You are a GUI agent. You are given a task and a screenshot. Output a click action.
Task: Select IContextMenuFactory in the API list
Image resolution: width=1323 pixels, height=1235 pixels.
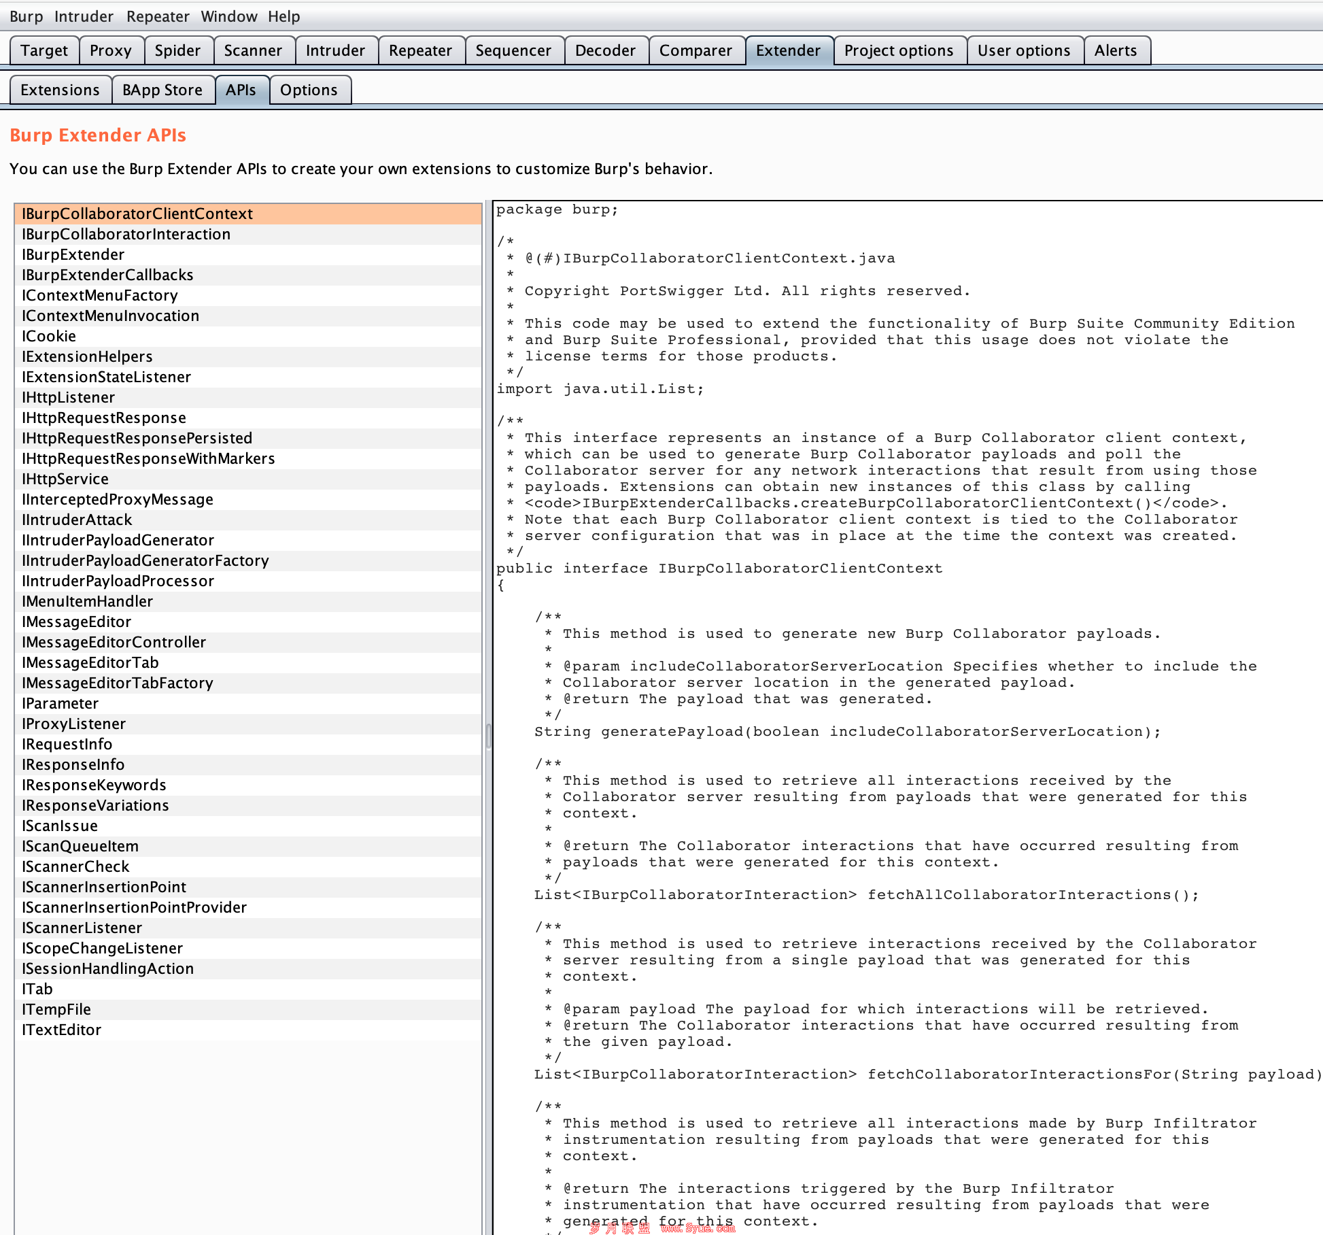[248, 295]
